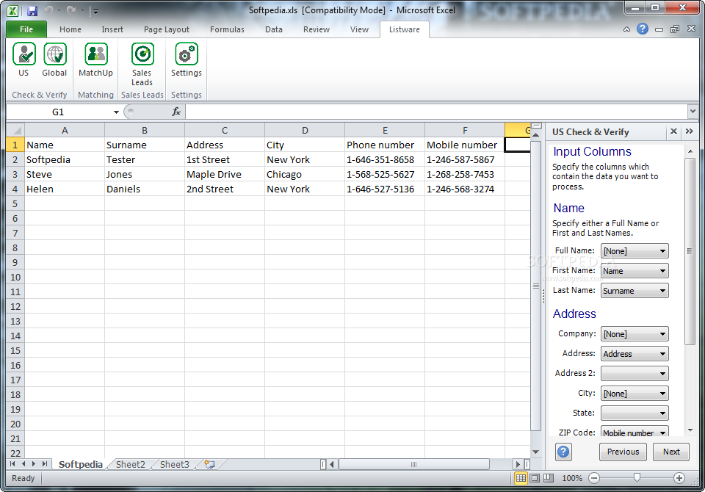
Task: Expand the State dropdown
Action: click(662, 413)
